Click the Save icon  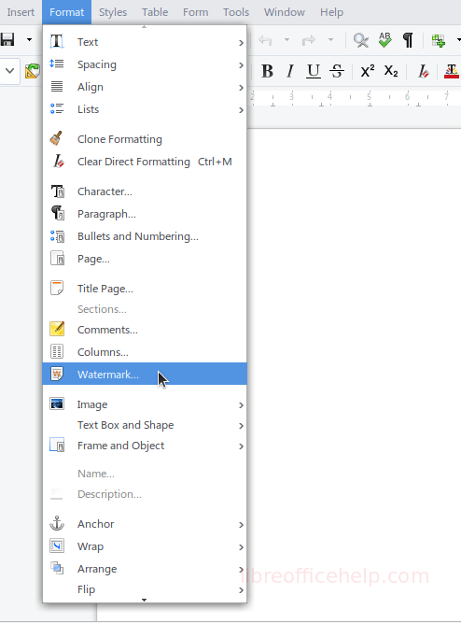tap(7, 40)
